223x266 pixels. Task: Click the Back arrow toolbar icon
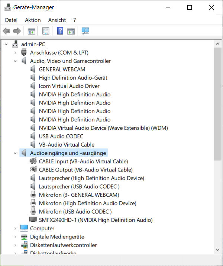pos(6,31)
